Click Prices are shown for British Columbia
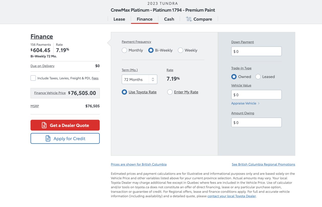 (139, 164)
